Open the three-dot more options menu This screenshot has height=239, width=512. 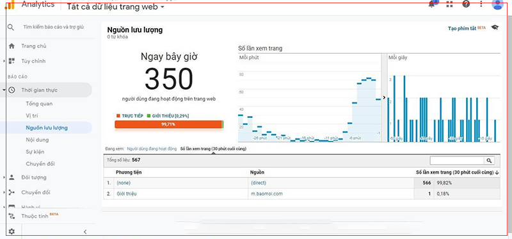481,4
